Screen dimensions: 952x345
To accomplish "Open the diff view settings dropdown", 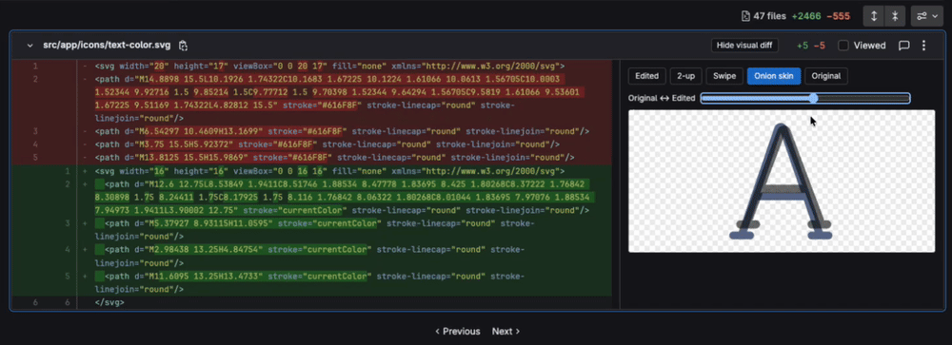I will [x=926, y=16].
